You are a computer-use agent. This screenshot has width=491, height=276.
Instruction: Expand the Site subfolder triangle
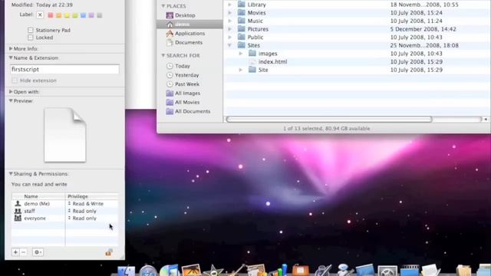click(x=241, y=70)
